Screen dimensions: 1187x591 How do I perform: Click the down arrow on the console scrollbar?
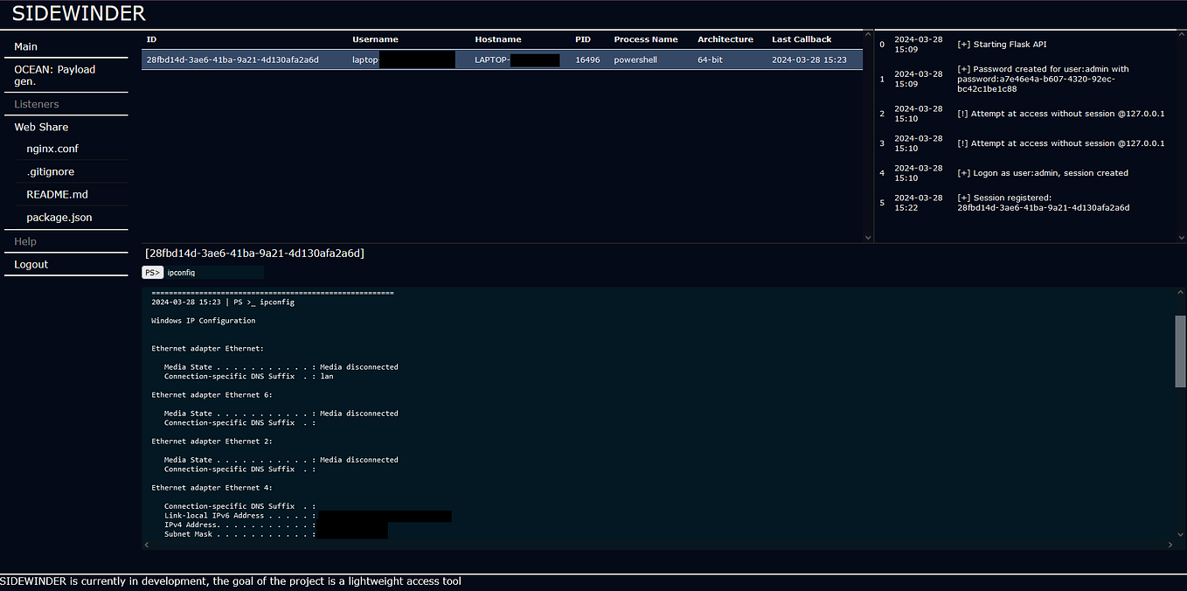[1179, 533]
